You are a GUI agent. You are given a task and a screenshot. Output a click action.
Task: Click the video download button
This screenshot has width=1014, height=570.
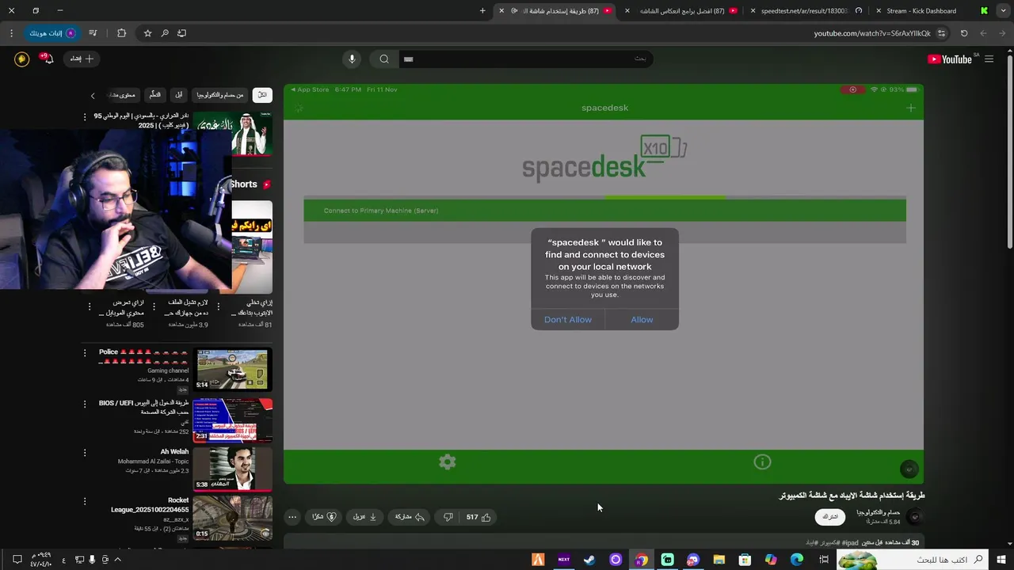[364, 517]
